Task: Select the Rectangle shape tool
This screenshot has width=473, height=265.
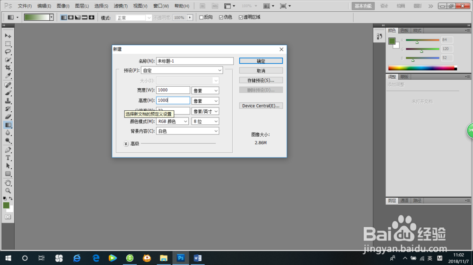Action: click(8, 174)
